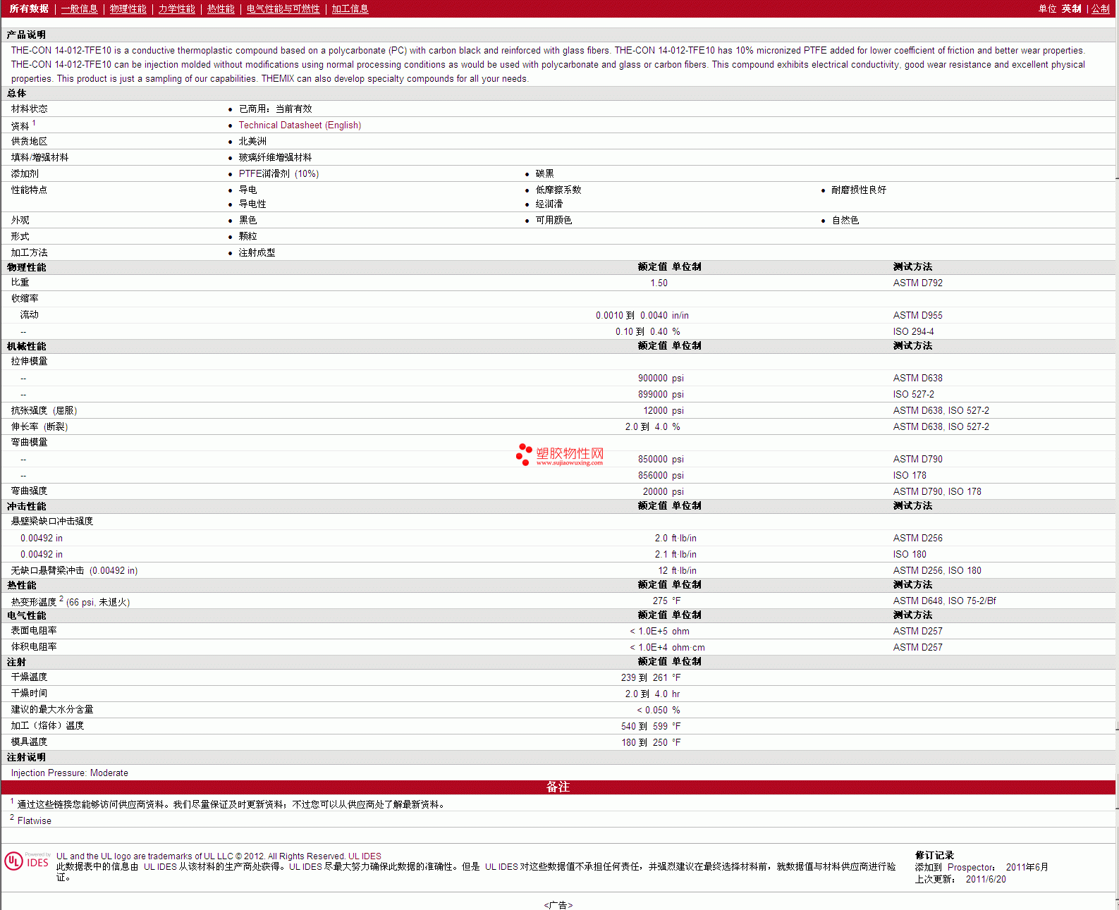Select Injection Pressure: Moderate text
The height and width of the screenshot is (910, 1119).
(70, 773)
